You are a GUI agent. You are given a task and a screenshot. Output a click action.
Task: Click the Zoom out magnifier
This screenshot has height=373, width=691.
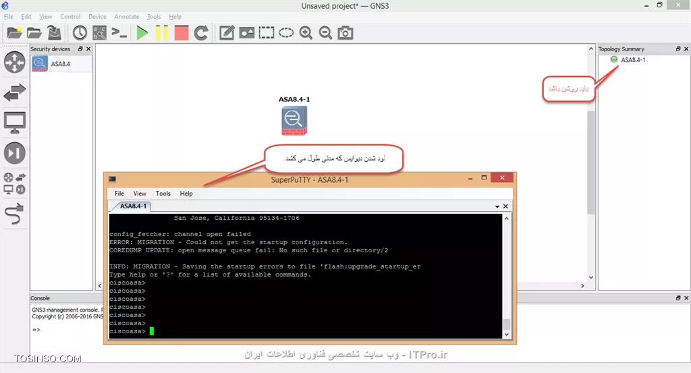coord(325,32)
